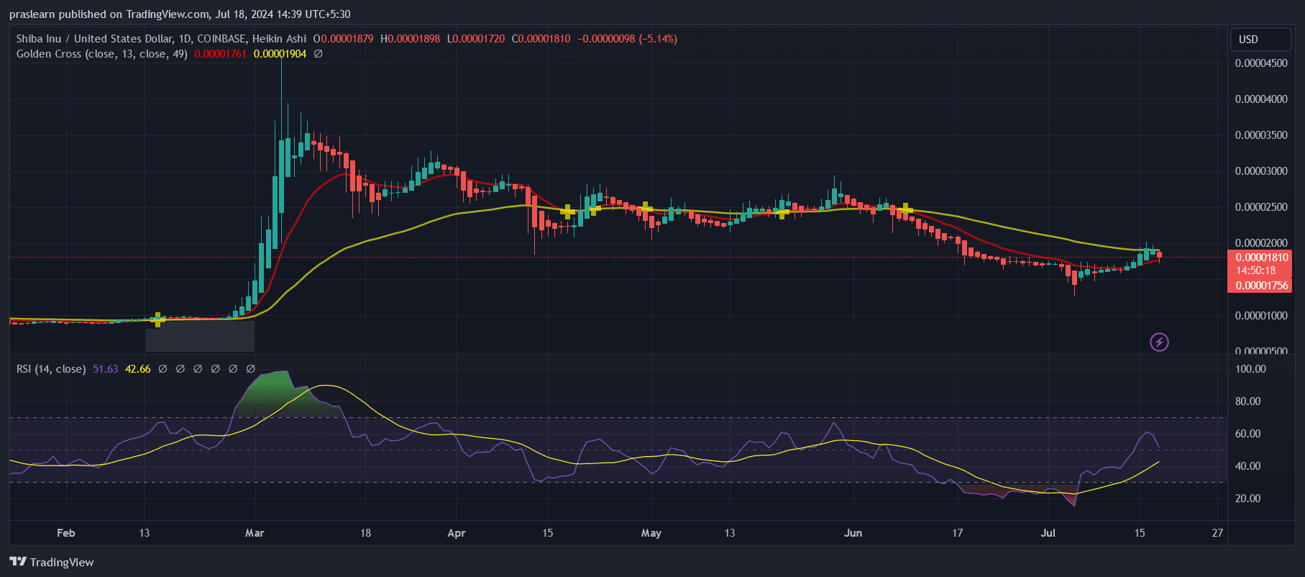Click the TradingView logo at bottom
The width and height of the screenshot is (1305, 577).
click(52, 562)
